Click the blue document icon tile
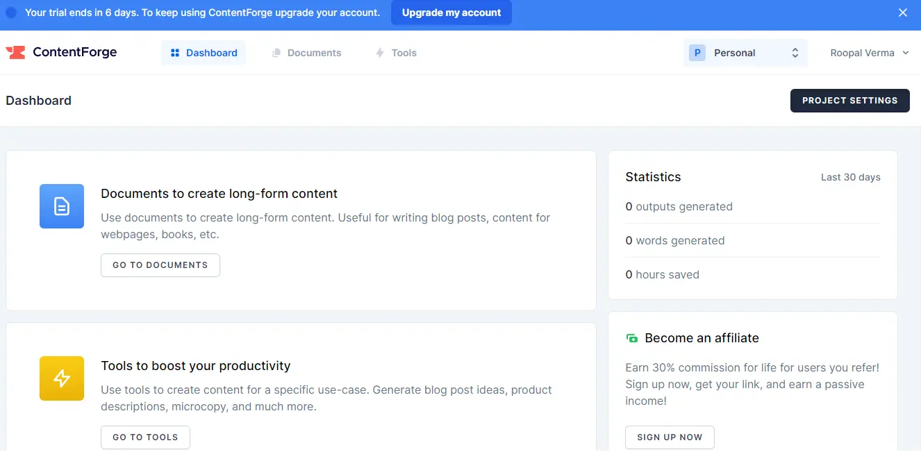Viewport: 921px width, 452px height. [62, 206]
